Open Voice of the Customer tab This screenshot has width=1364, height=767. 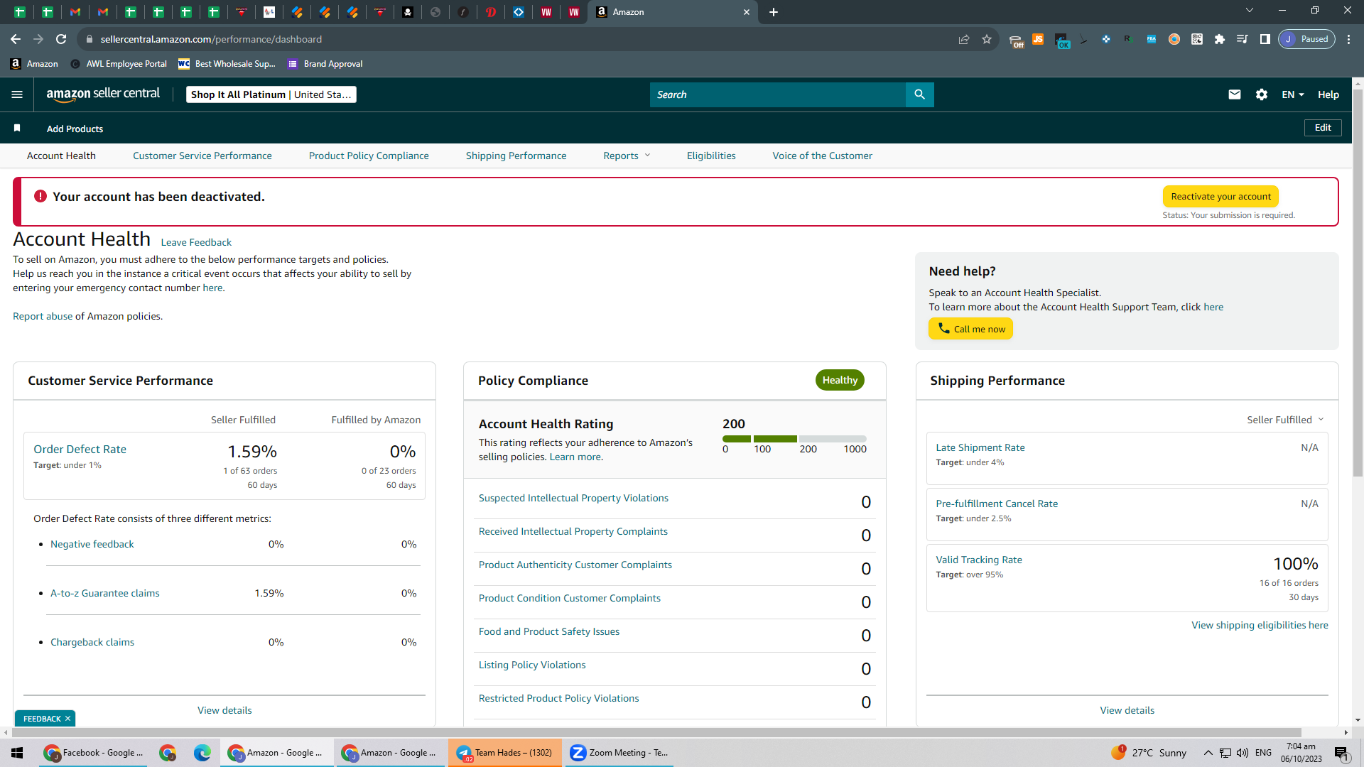(823, 156)
